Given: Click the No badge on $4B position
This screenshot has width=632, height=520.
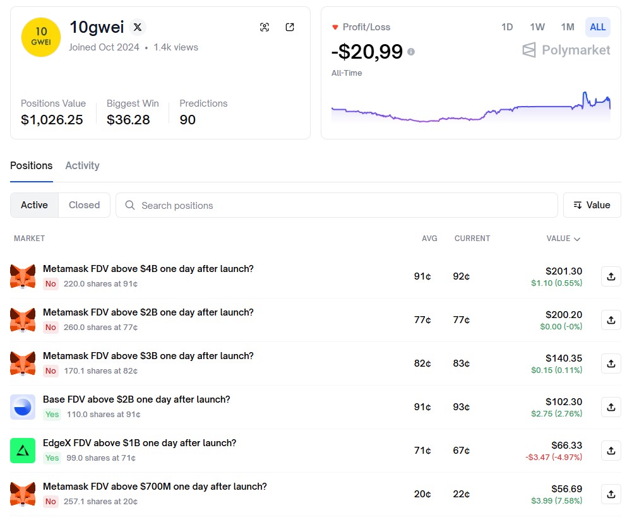Looking at the screenshot, I should [51, 283].
